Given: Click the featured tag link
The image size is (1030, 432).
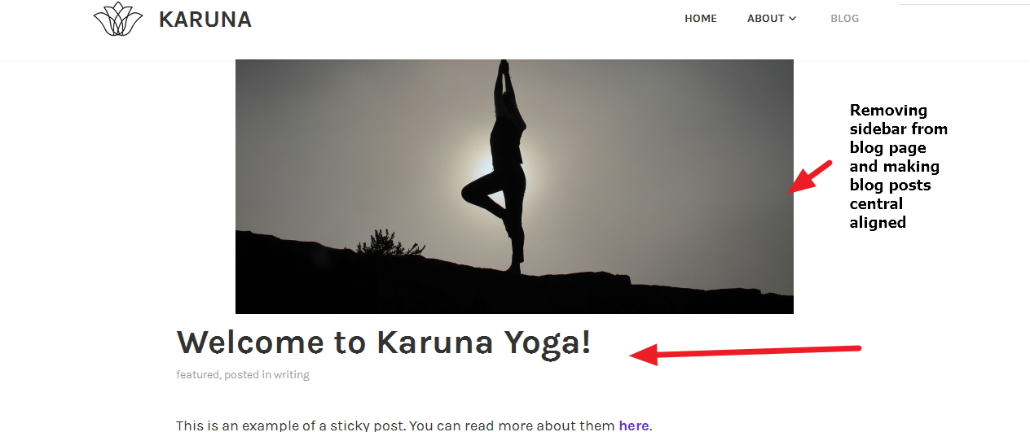Looking at the screenshot, I should click(197, 375).
